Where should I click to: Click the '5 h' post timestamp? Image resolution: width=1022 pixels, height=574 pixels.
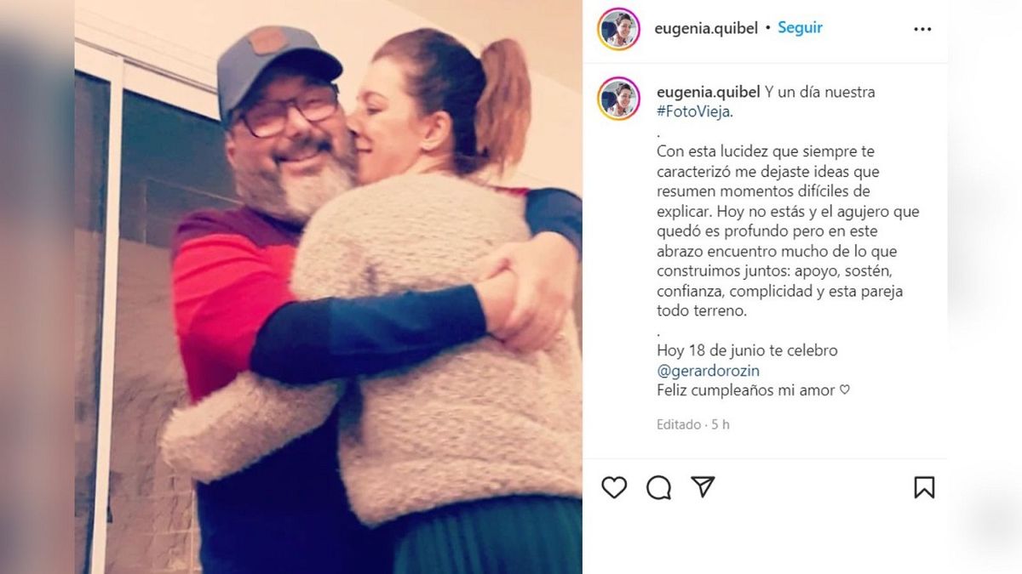tap(721, 424)
